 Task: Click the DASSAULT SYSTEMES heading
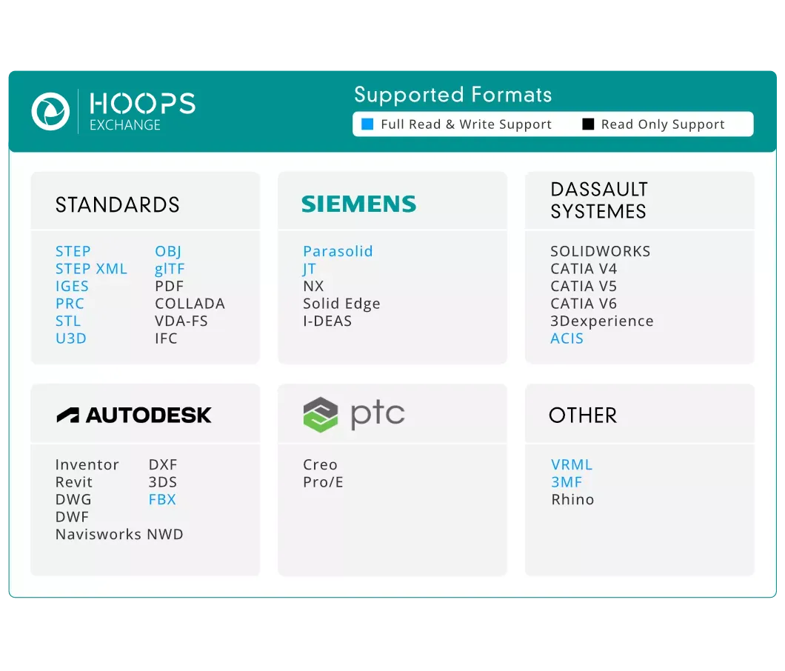click(599, 200)
